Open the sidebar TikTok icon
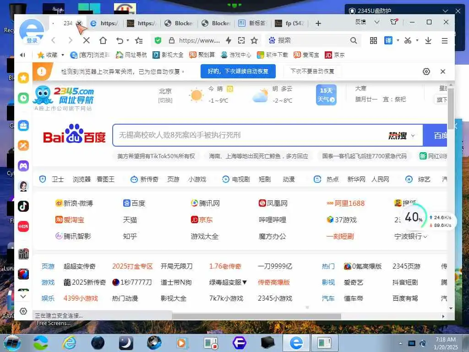Image resolution: width=469 pixels, height=352 pixels. point(23,206)
